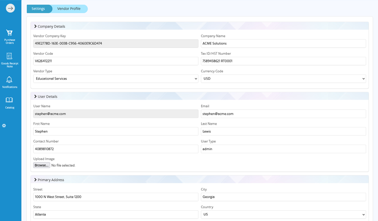Click the 'Tax ID/HST Number' label

pos(216,53)
